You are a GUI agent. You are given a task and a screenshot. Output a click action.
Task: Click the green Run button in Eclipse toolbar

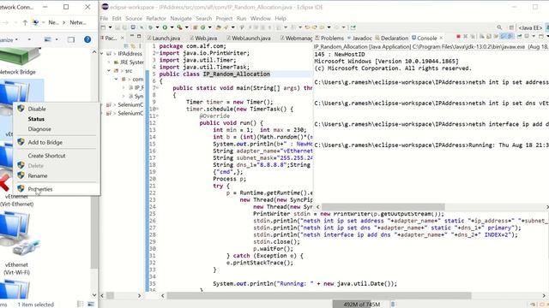tap(165, 27)
